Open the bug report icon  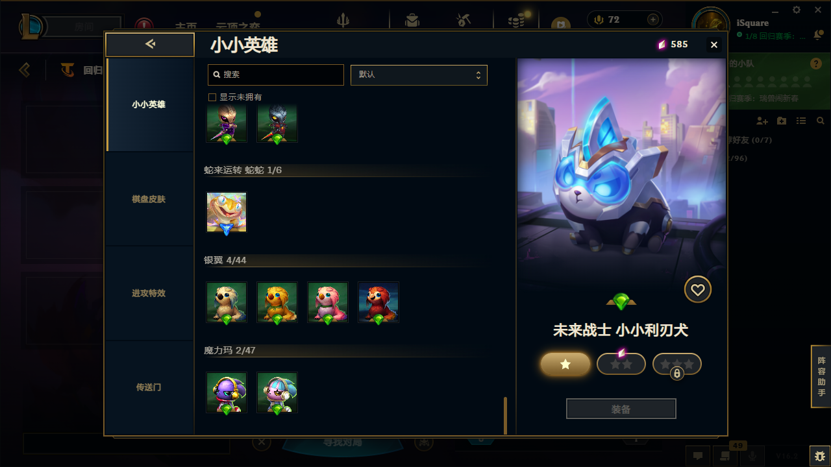coord(820,456)
